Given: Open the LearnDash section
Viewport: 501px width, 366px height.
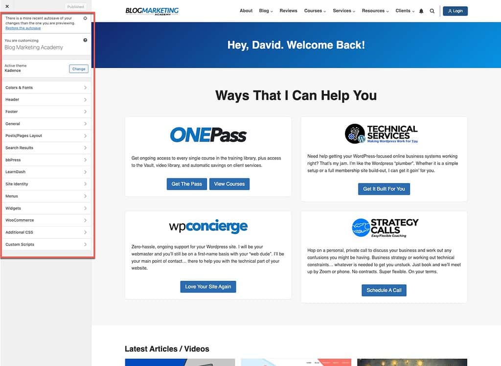Looking at the screenshot, I should pos(46,172).
